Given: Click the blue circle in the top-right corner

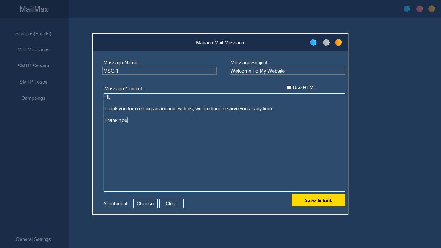Looking at the screenshot, I should coord(406,9).
